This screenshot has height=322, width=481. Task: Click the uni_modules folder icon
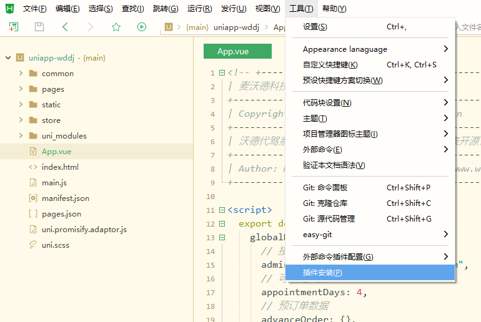pyautogui.click(x=33, y=135)
